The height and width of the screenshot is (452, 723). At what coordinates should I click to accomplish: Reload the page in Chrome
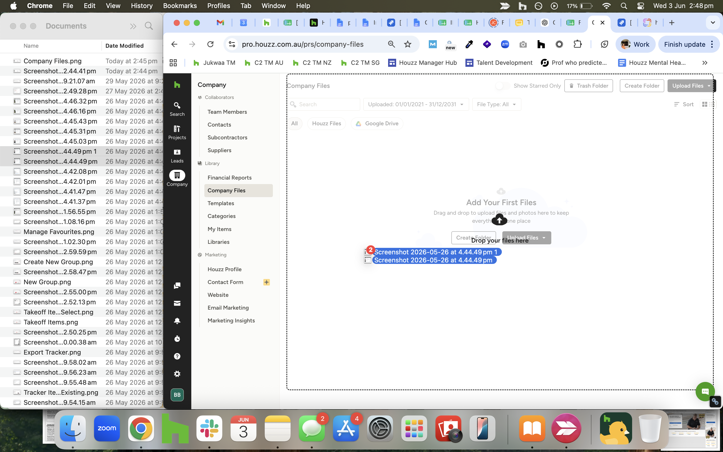[210, 44]
